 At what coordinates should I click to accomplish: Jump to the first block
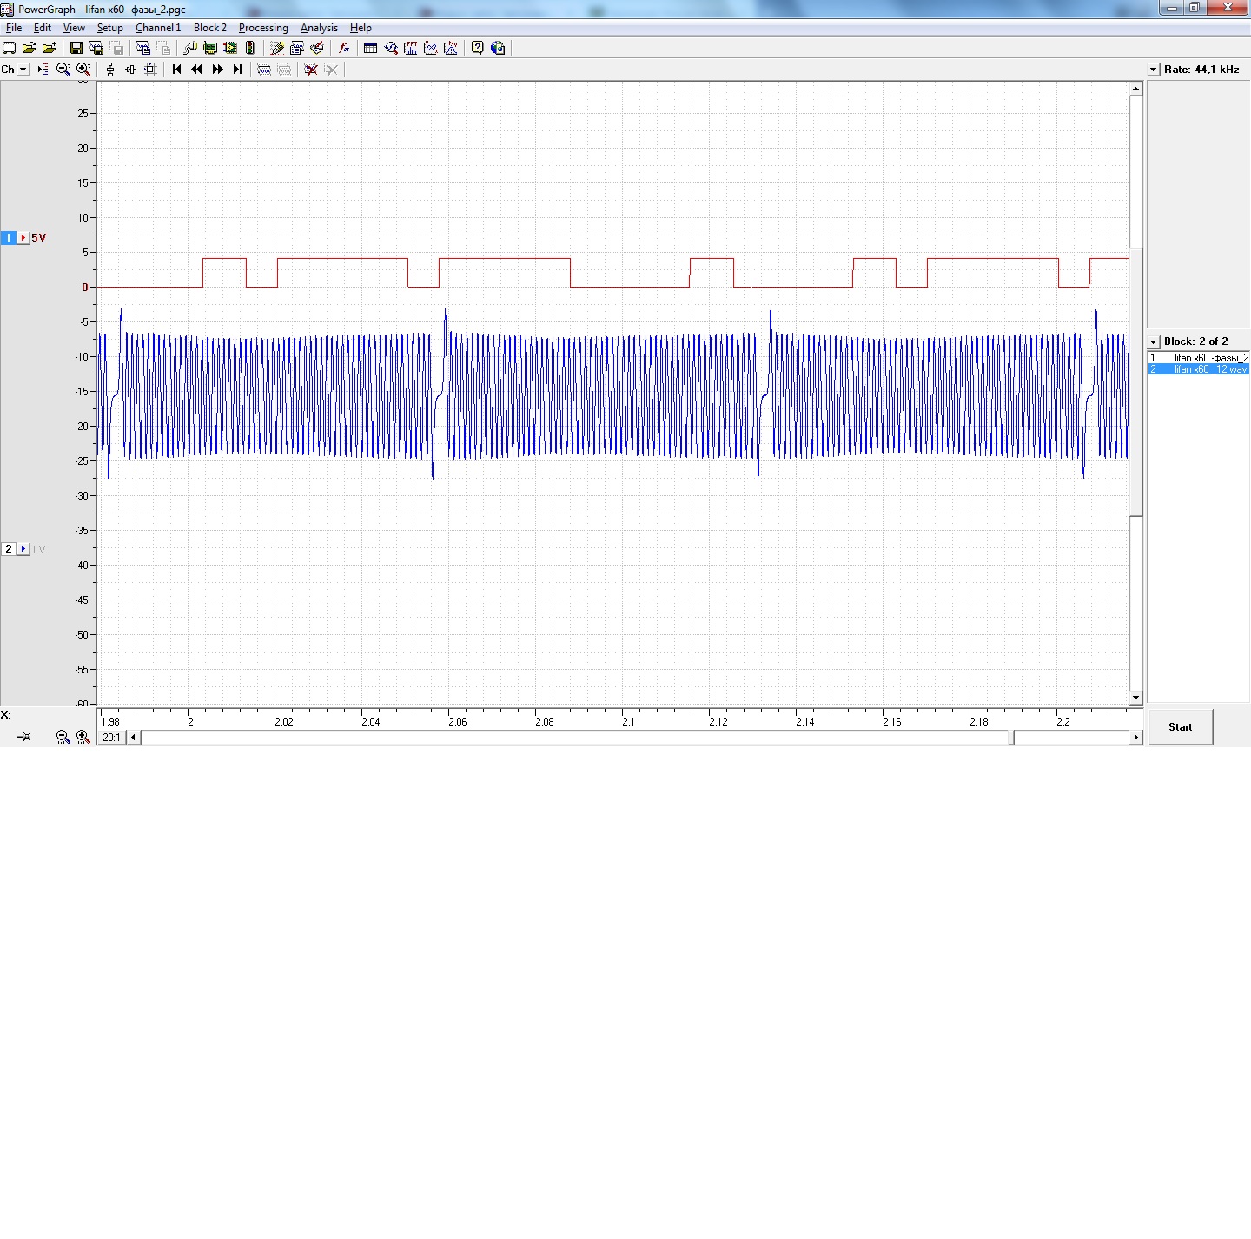176,70
